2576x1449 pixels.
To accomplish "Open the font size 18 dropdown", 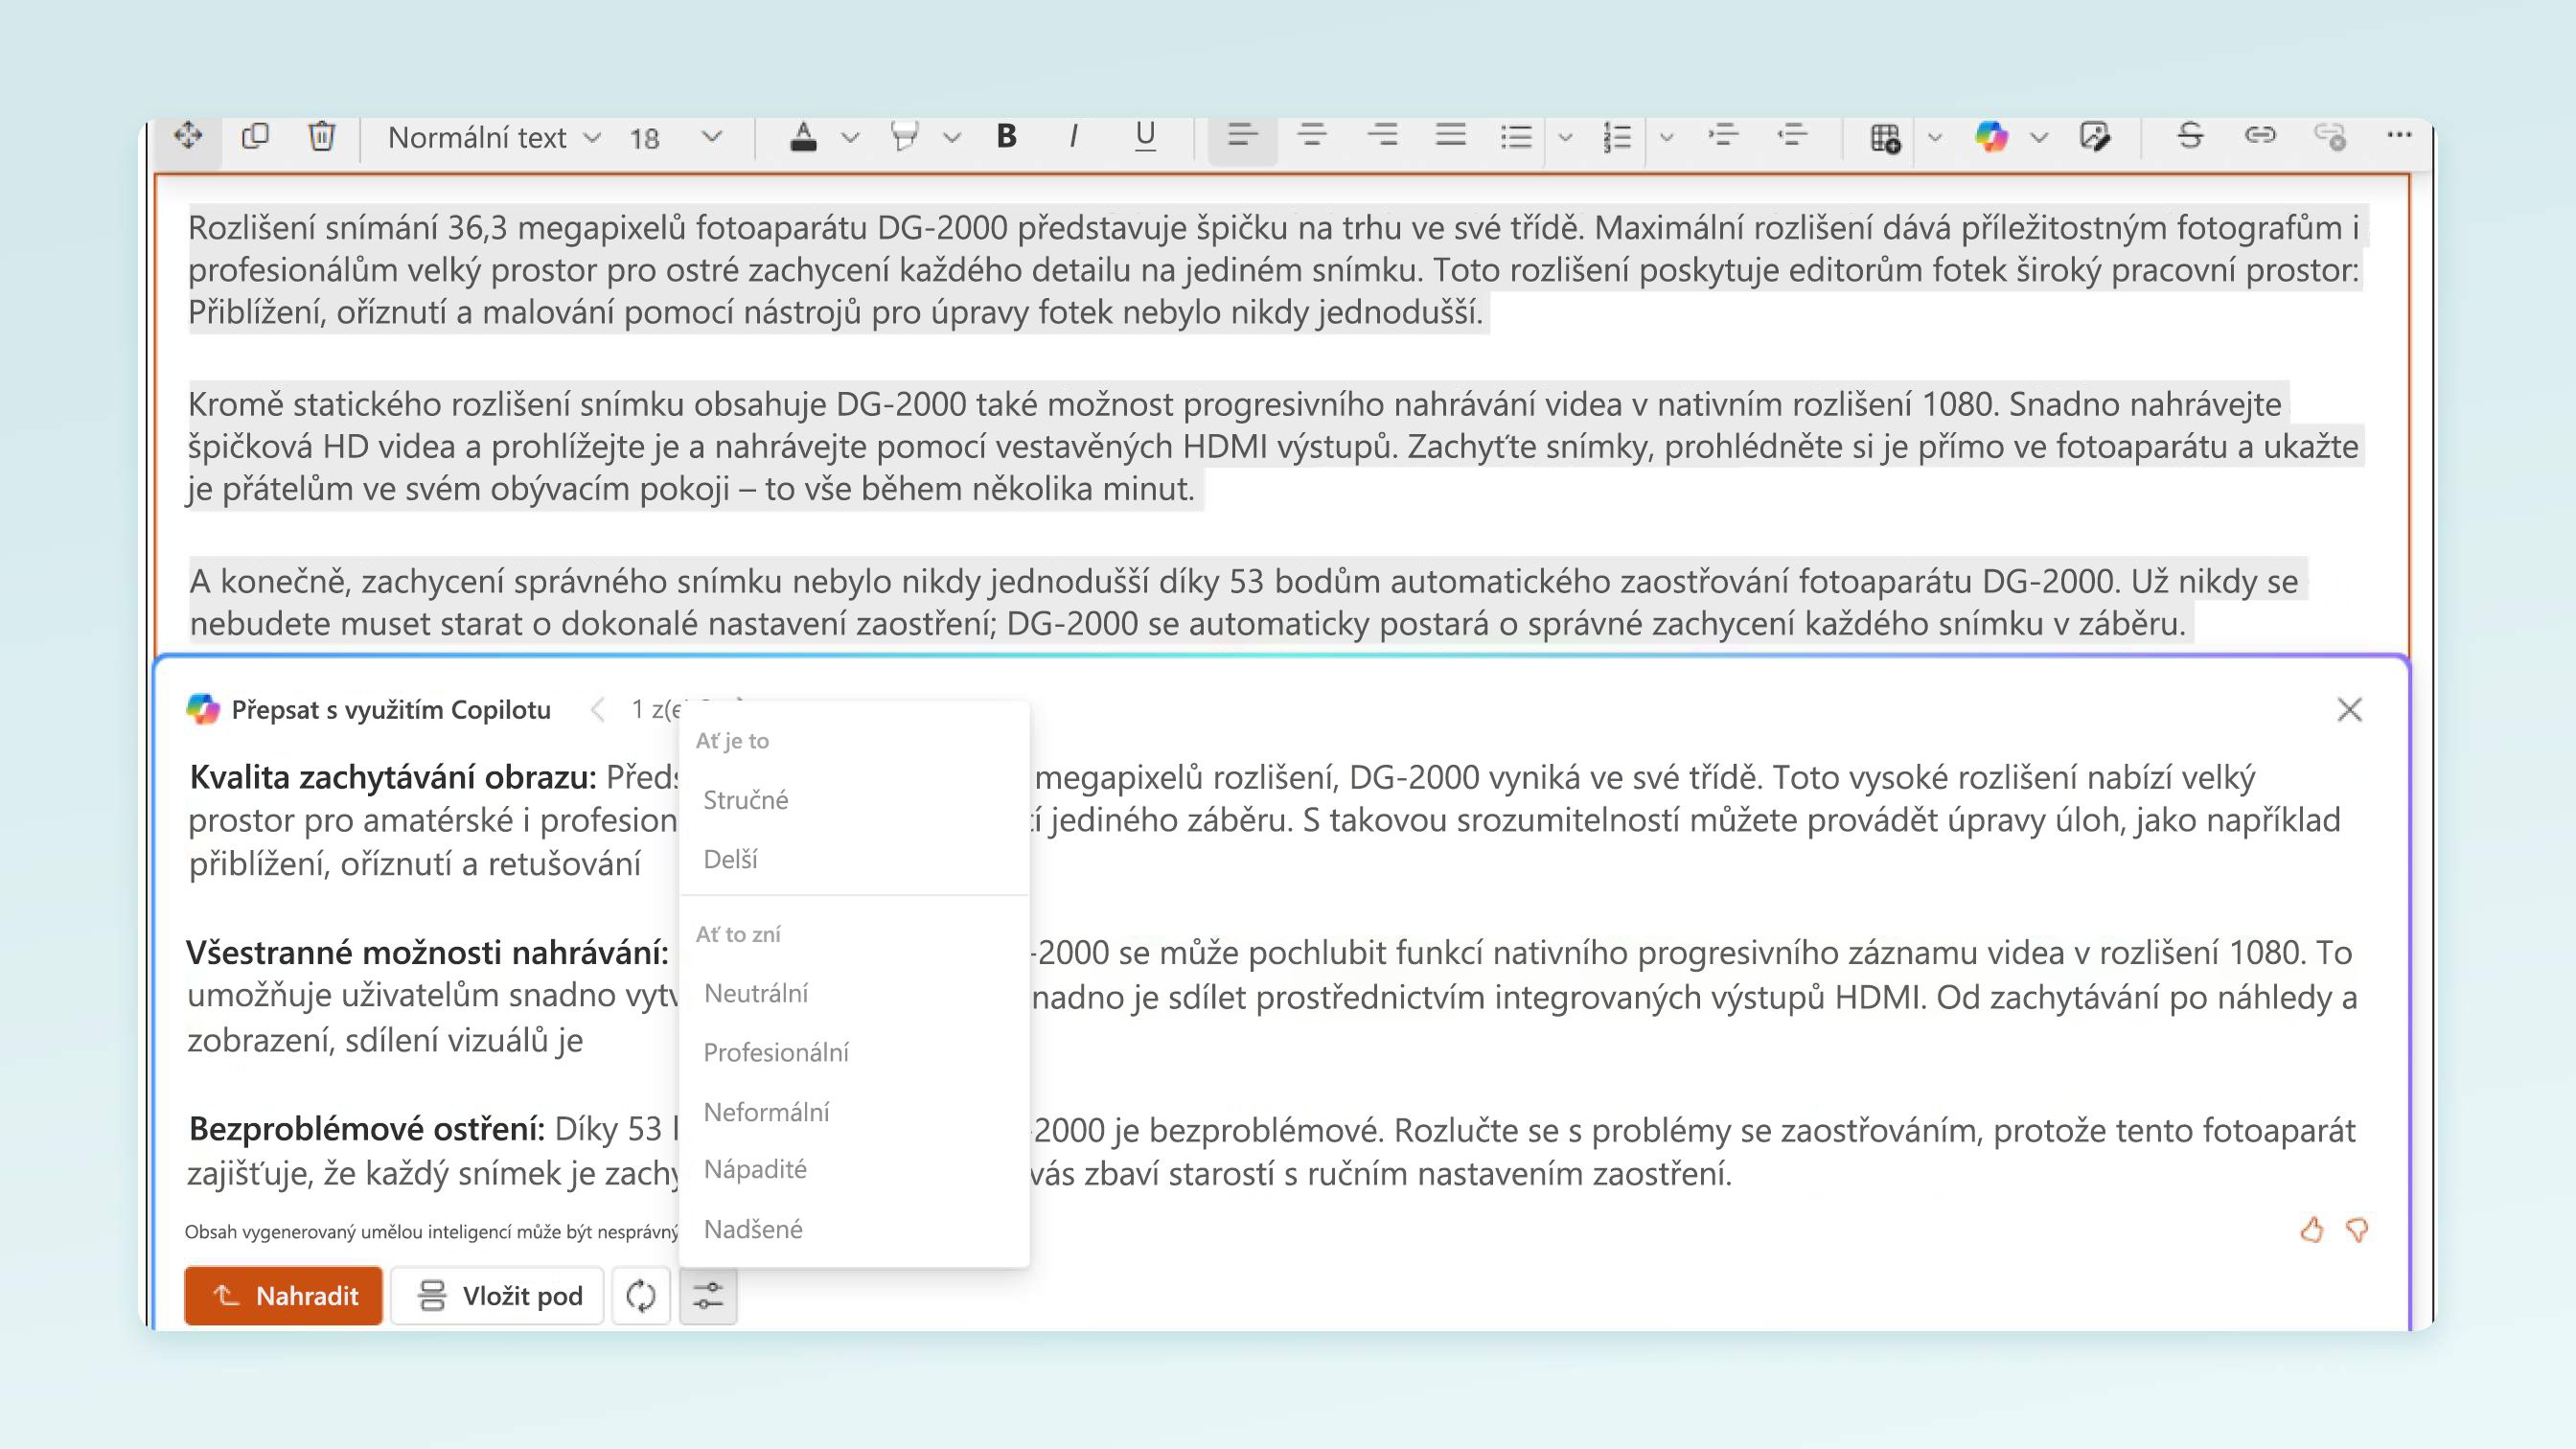I will coord(675,137).
